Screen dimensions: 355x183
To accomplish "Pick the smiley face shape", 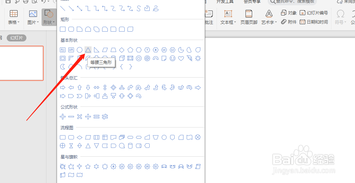I will (x=173, y=59).
